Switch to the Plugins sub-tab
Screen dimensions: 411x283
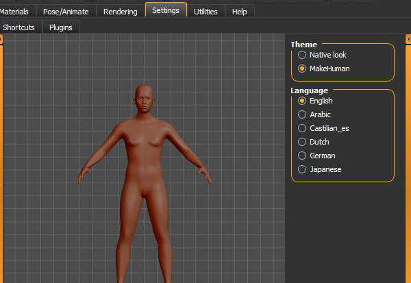coord(61,27)
